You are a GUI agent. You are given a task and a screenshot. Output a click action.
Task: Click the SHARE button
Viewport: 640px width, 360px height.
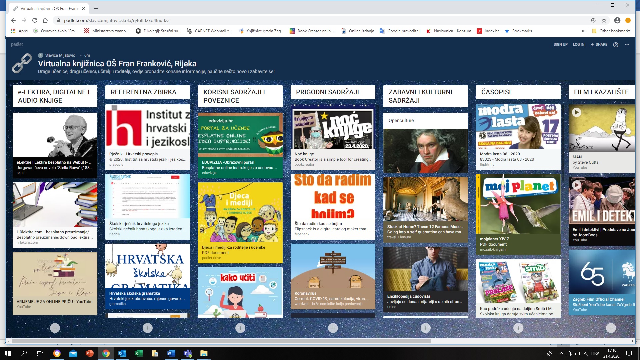coord(599,44)
